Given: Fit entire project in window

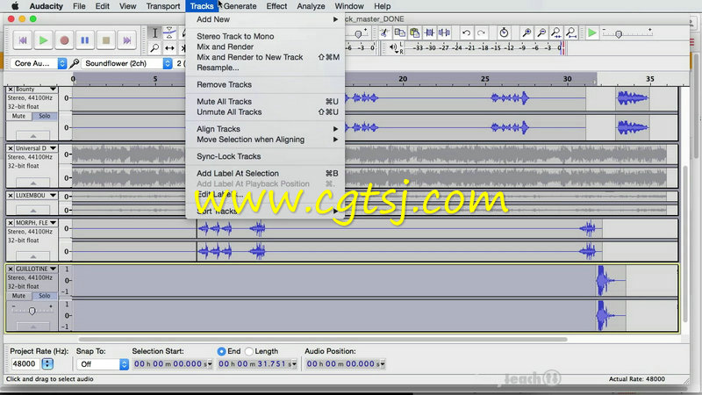Looking at the screenshot, I should pyautogui.click(x=571, y=32).
